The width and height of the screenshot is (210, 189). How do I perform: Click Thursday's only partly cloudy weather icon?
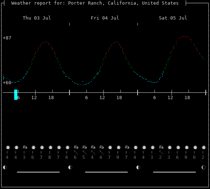pos(25,147)
